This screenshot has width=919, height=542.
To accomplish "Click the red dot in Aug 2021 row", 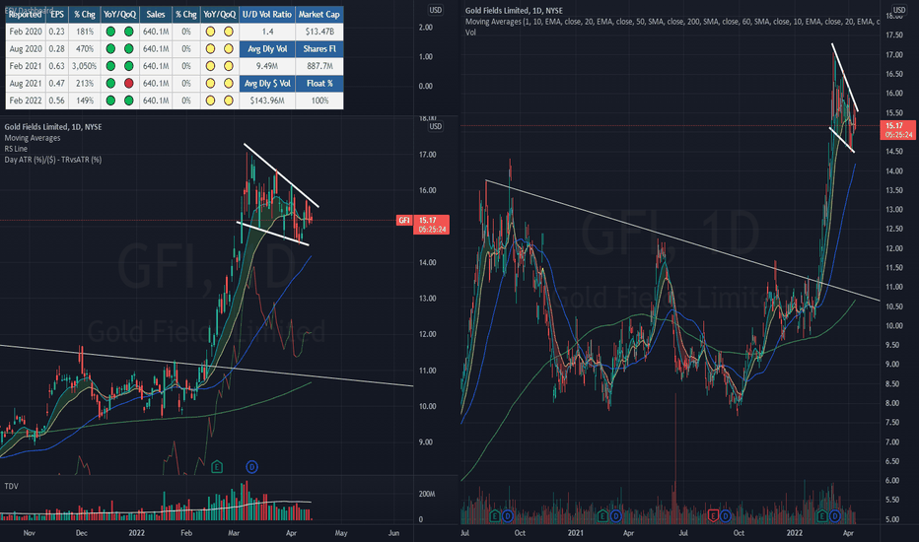I will pos(129,83).
